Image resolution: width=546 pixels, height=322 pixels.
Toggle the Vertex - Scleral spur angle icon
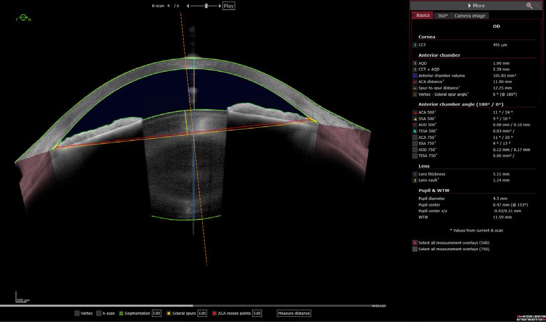coord(415,94)
